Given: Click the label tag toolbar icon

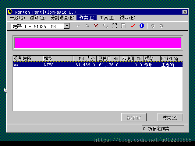Looking at the screenshot, I should tap(105, 26).
